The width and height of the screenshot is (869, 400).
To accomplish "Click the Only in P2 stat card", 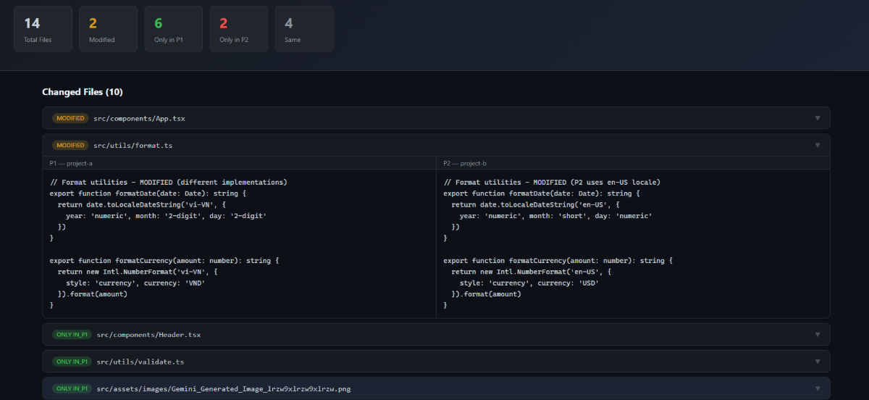I will [238, 29].
